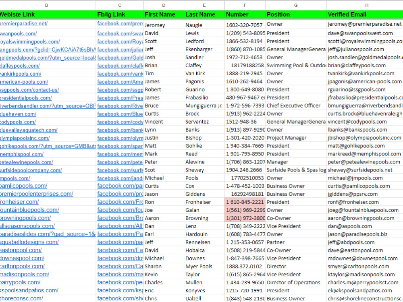This screenshot has height=302, width=403.
Task: Select the phone number 17702510053
Action: (245, 178)
